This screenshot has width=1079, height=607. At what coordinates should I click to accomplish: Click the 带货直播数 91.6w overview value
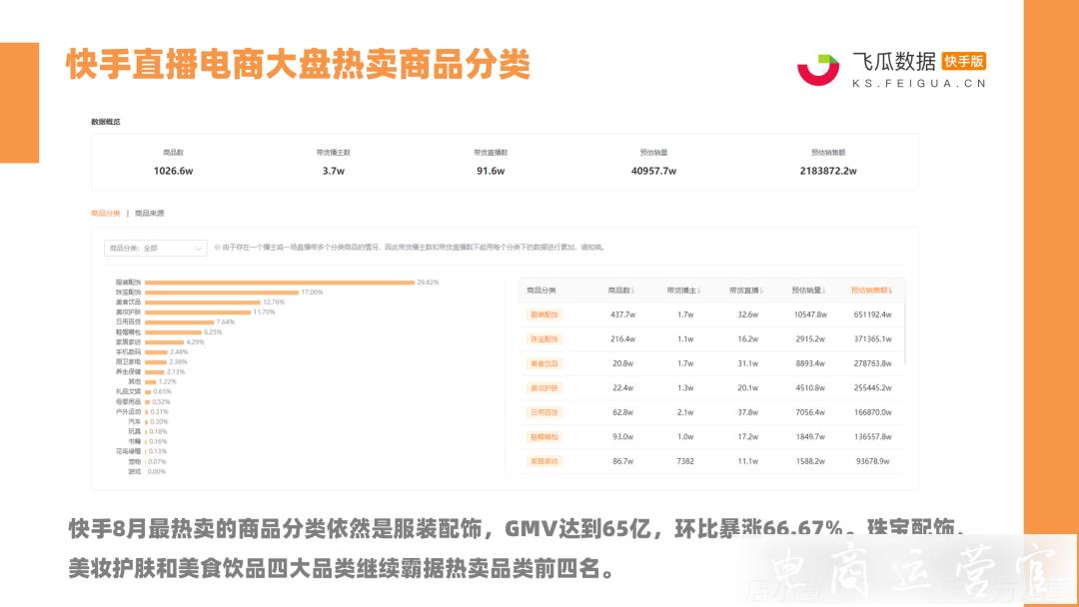pyautogui.click(x=491, y=171)
